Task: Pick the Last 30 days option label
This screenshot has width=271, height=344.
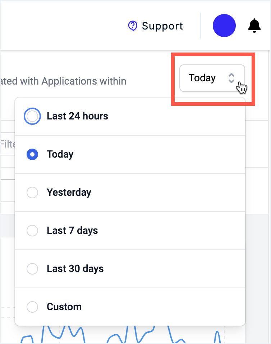Action: click(75, 269)
